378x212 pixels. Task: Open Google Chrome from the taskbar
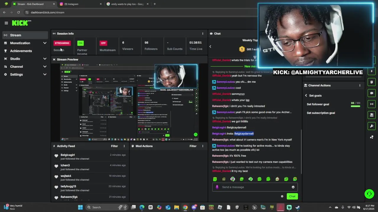point(185,207)
